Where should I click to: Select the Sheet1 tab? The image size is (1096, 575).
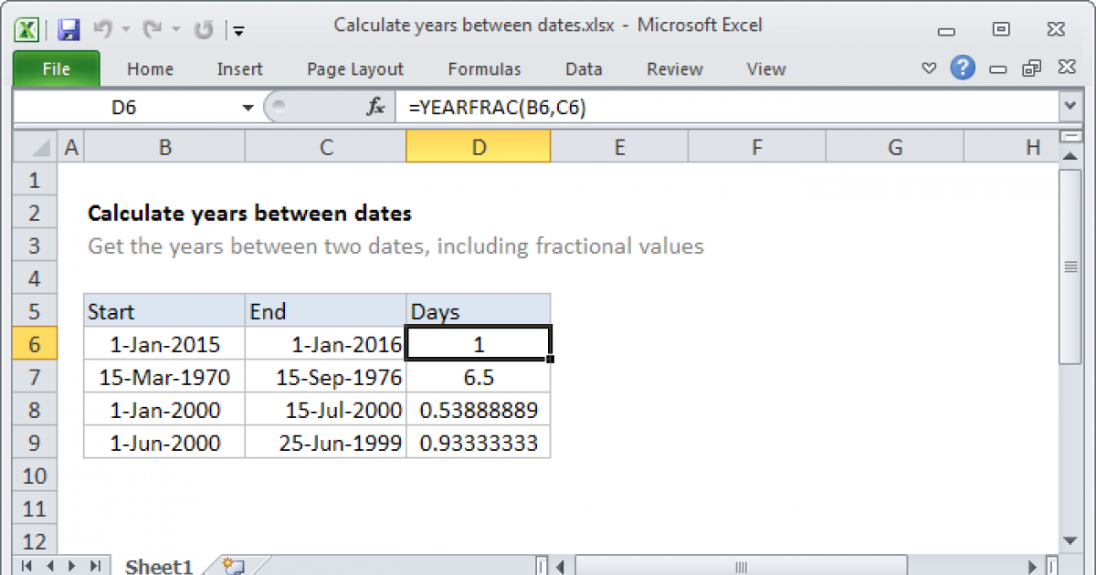tap(158, 566)
